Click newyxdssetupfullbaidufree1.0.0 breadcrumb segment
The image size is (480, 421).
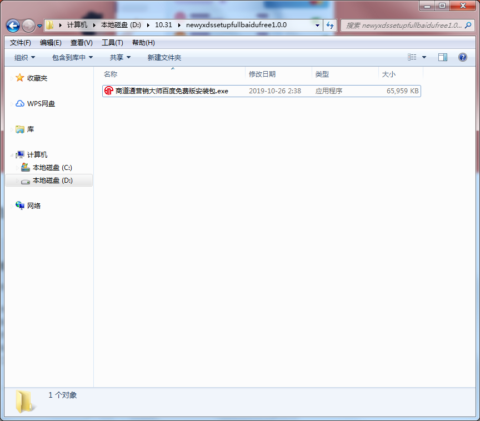click(x=236, y=25)
